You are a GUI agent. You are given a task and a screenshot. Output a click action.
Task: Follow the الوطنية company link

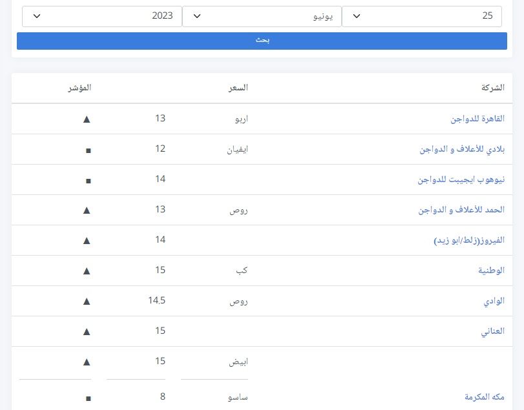[492, 270]
